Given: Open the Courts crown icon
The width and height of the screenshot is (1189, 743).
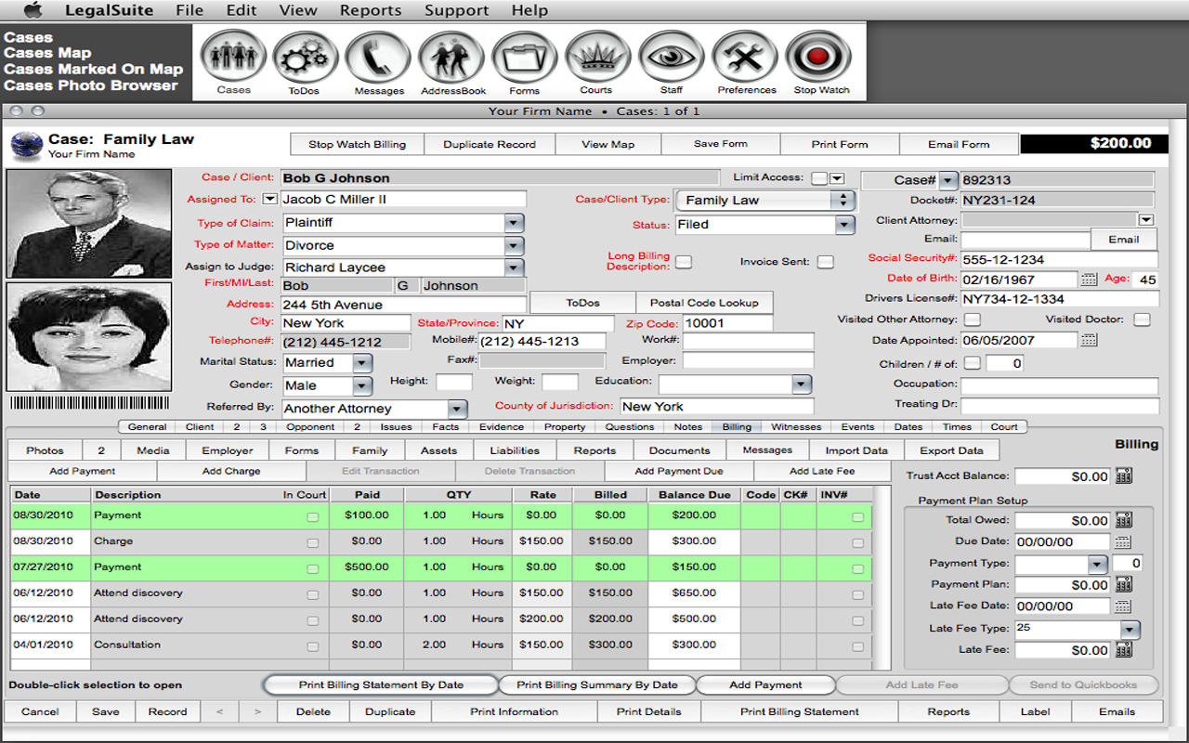Looking at the screenshot, I should point(597,58).
